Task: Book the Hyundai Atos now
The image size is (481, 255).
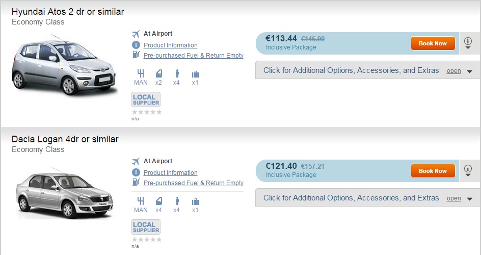Action: click(x=433, y=43)
